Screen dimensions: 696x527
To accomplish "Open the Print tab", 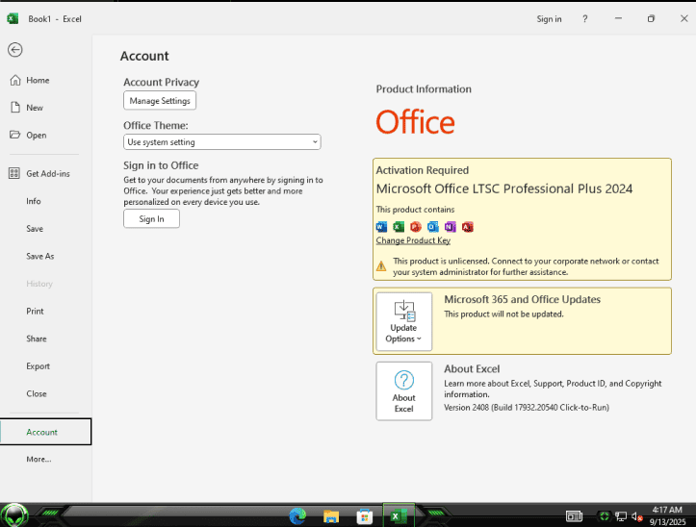I will click(35, 312).
